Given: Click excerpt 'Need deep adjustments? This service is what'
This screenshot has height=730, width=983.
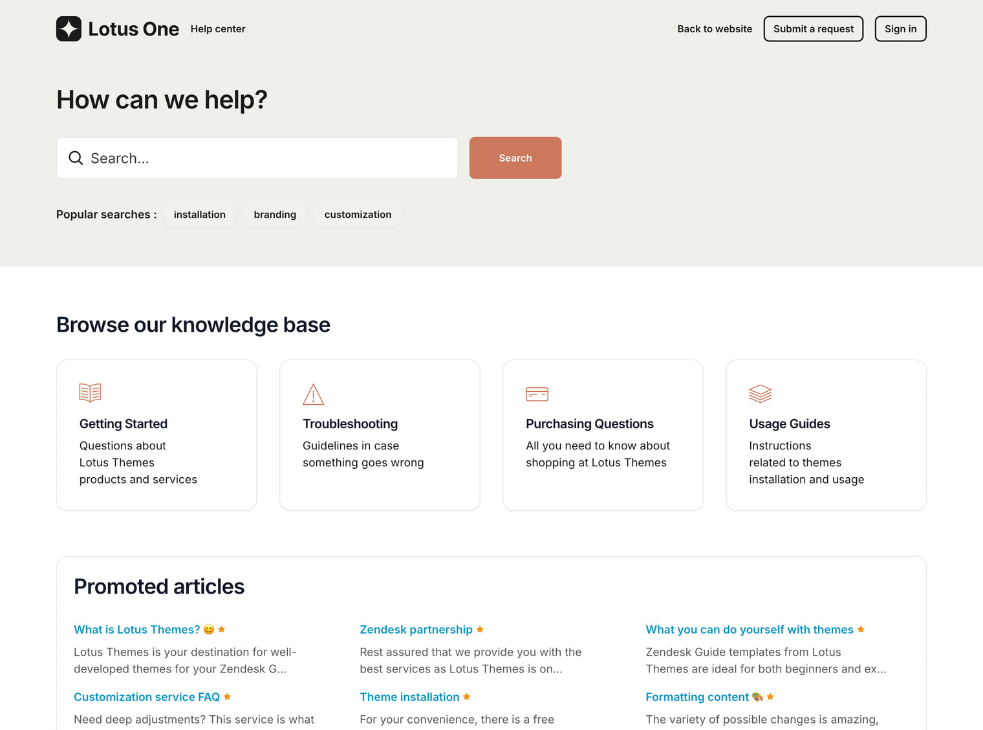Looking at the screenshot, I should tap(194, 720).
